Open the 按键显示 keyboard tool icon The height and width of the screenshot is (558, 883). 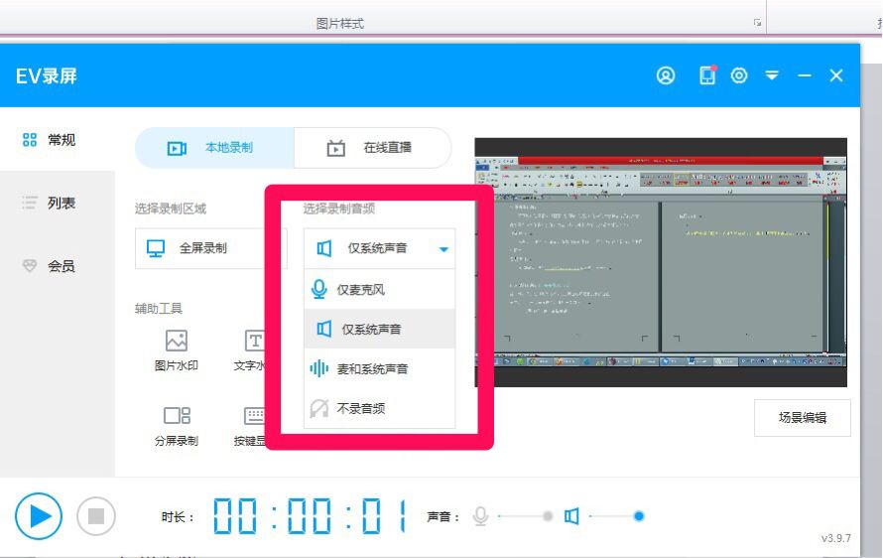point(254,416)
